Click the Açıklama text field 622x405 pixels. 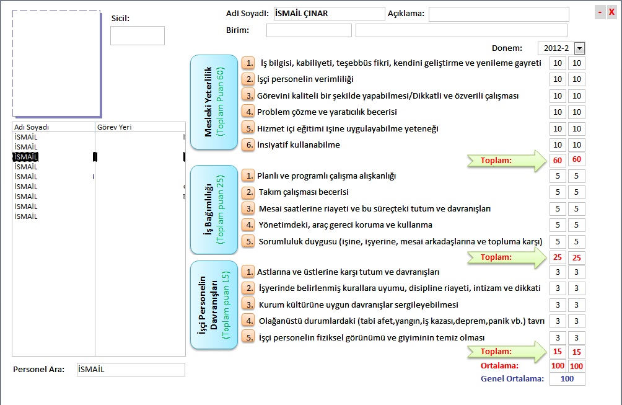pyautogui.click(x=498, y=14)
